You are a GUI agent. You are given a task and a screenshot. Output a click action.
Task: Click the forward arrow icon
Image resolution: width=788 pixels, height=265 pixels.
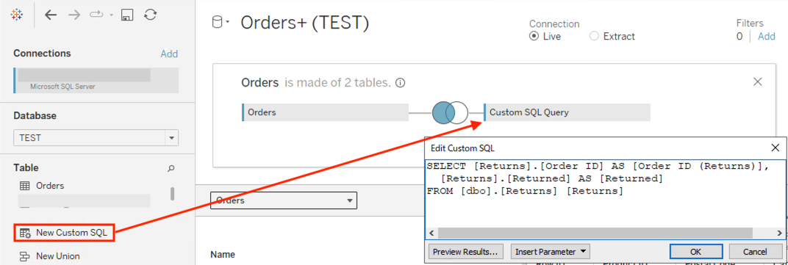74,15
